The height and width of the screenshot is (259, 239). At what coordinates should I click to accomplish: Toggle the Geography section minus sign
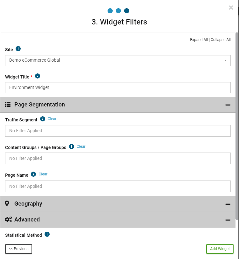tap(228, 204)
